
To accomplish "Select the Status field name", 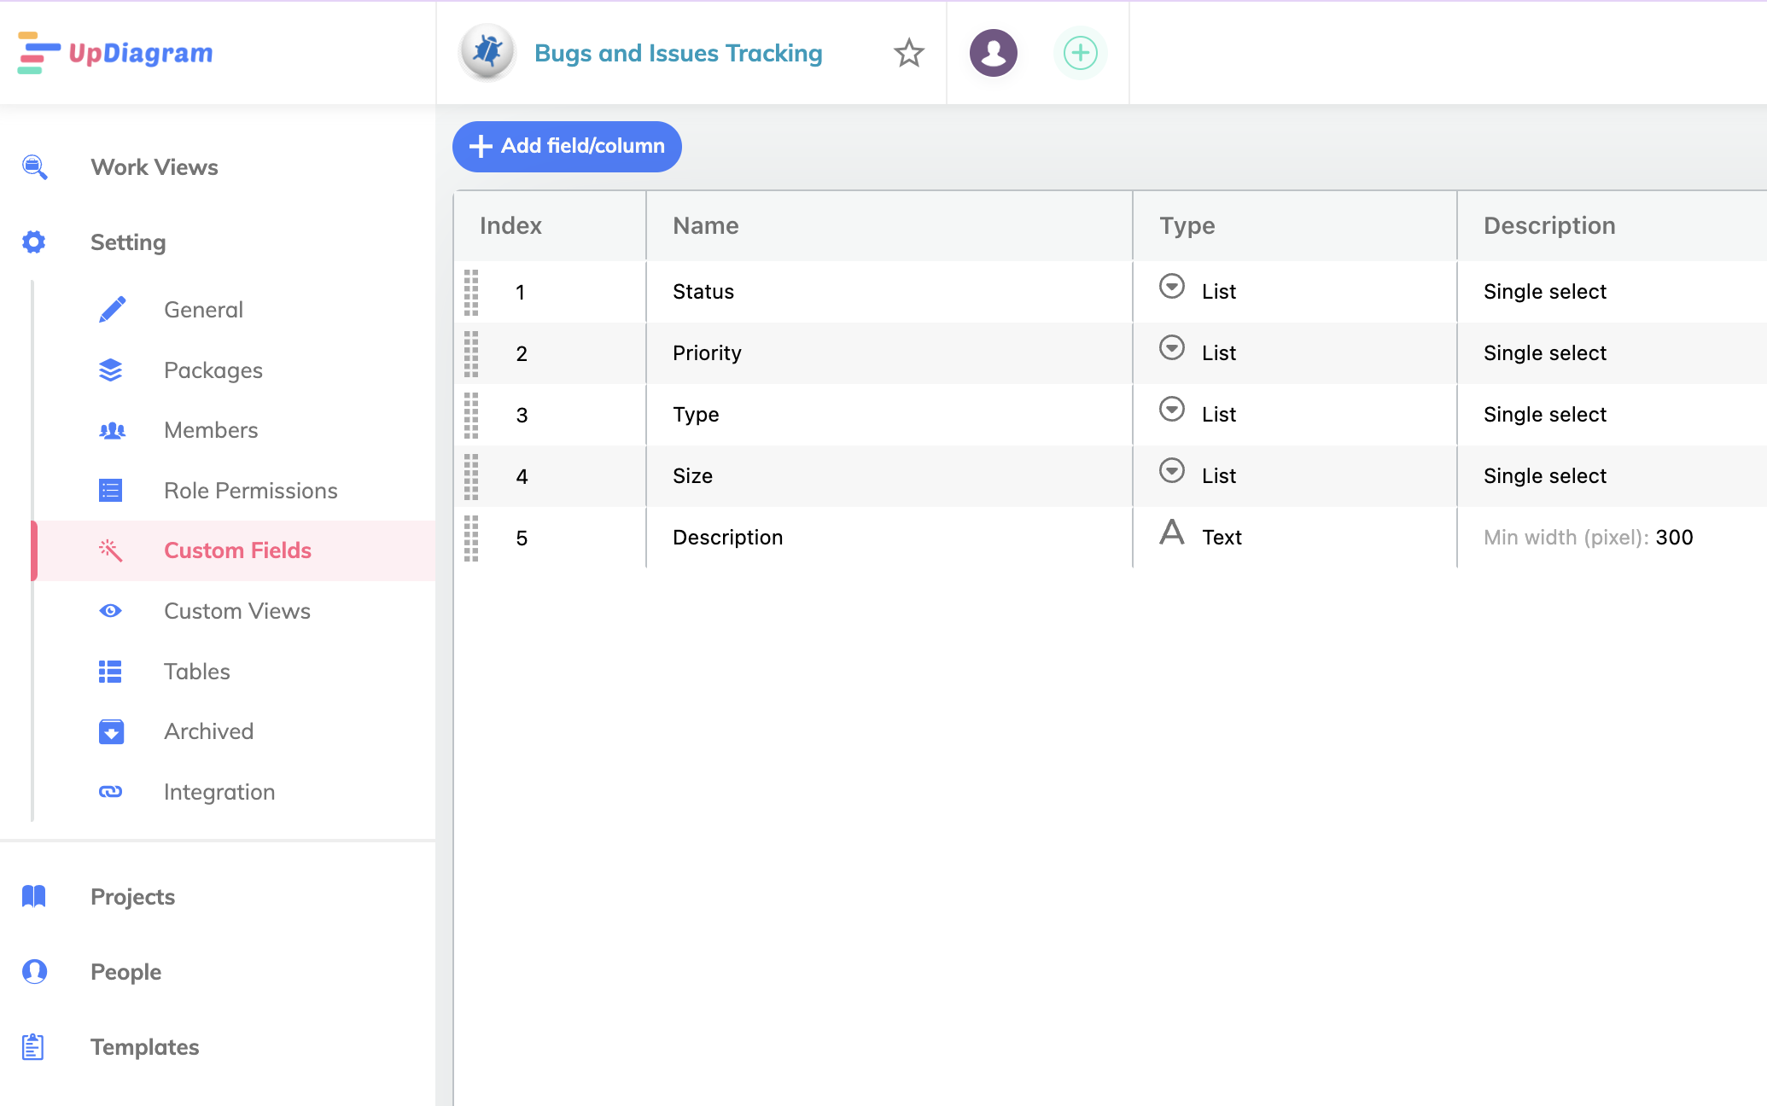I will (x=703, y=292).
